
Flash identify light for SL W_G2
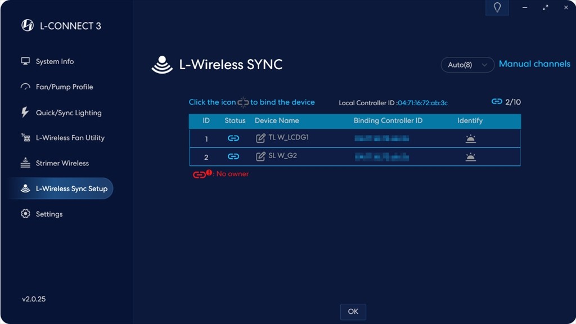470,157
